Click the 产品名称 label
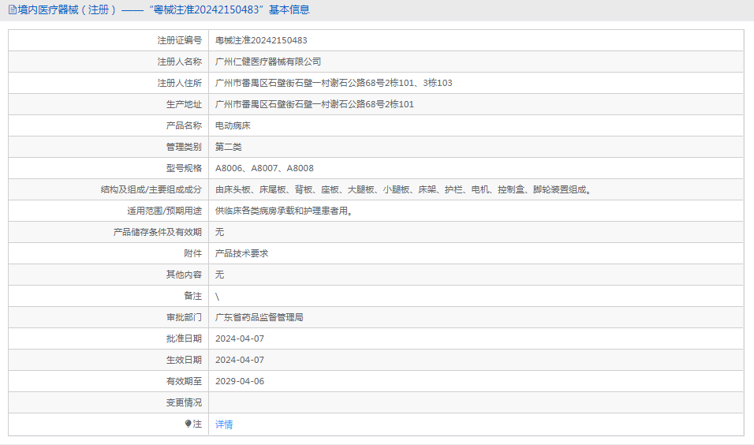The height and width of the screenshot is (445, 754). point(185,125)
